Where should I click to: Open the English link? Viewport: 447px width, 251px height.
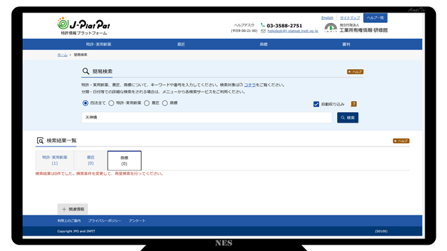(x=328, y=17)
